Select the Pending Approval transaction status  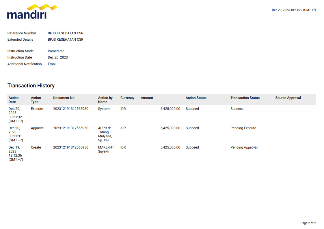click(x=244, y=147)
